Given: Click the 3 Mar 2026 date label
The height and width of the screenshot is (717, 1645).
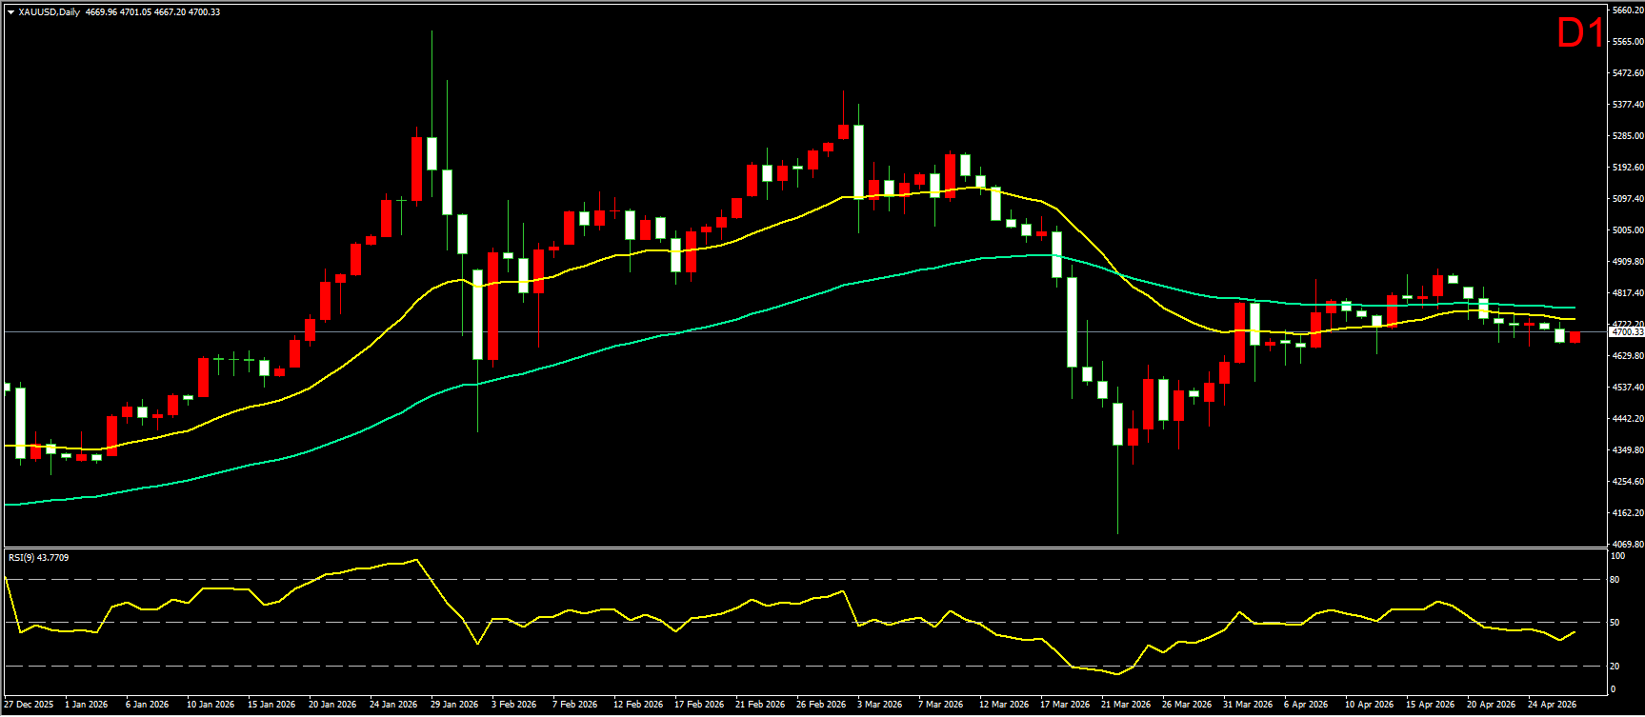Looking at the screenshot, I should click(881, 705).
